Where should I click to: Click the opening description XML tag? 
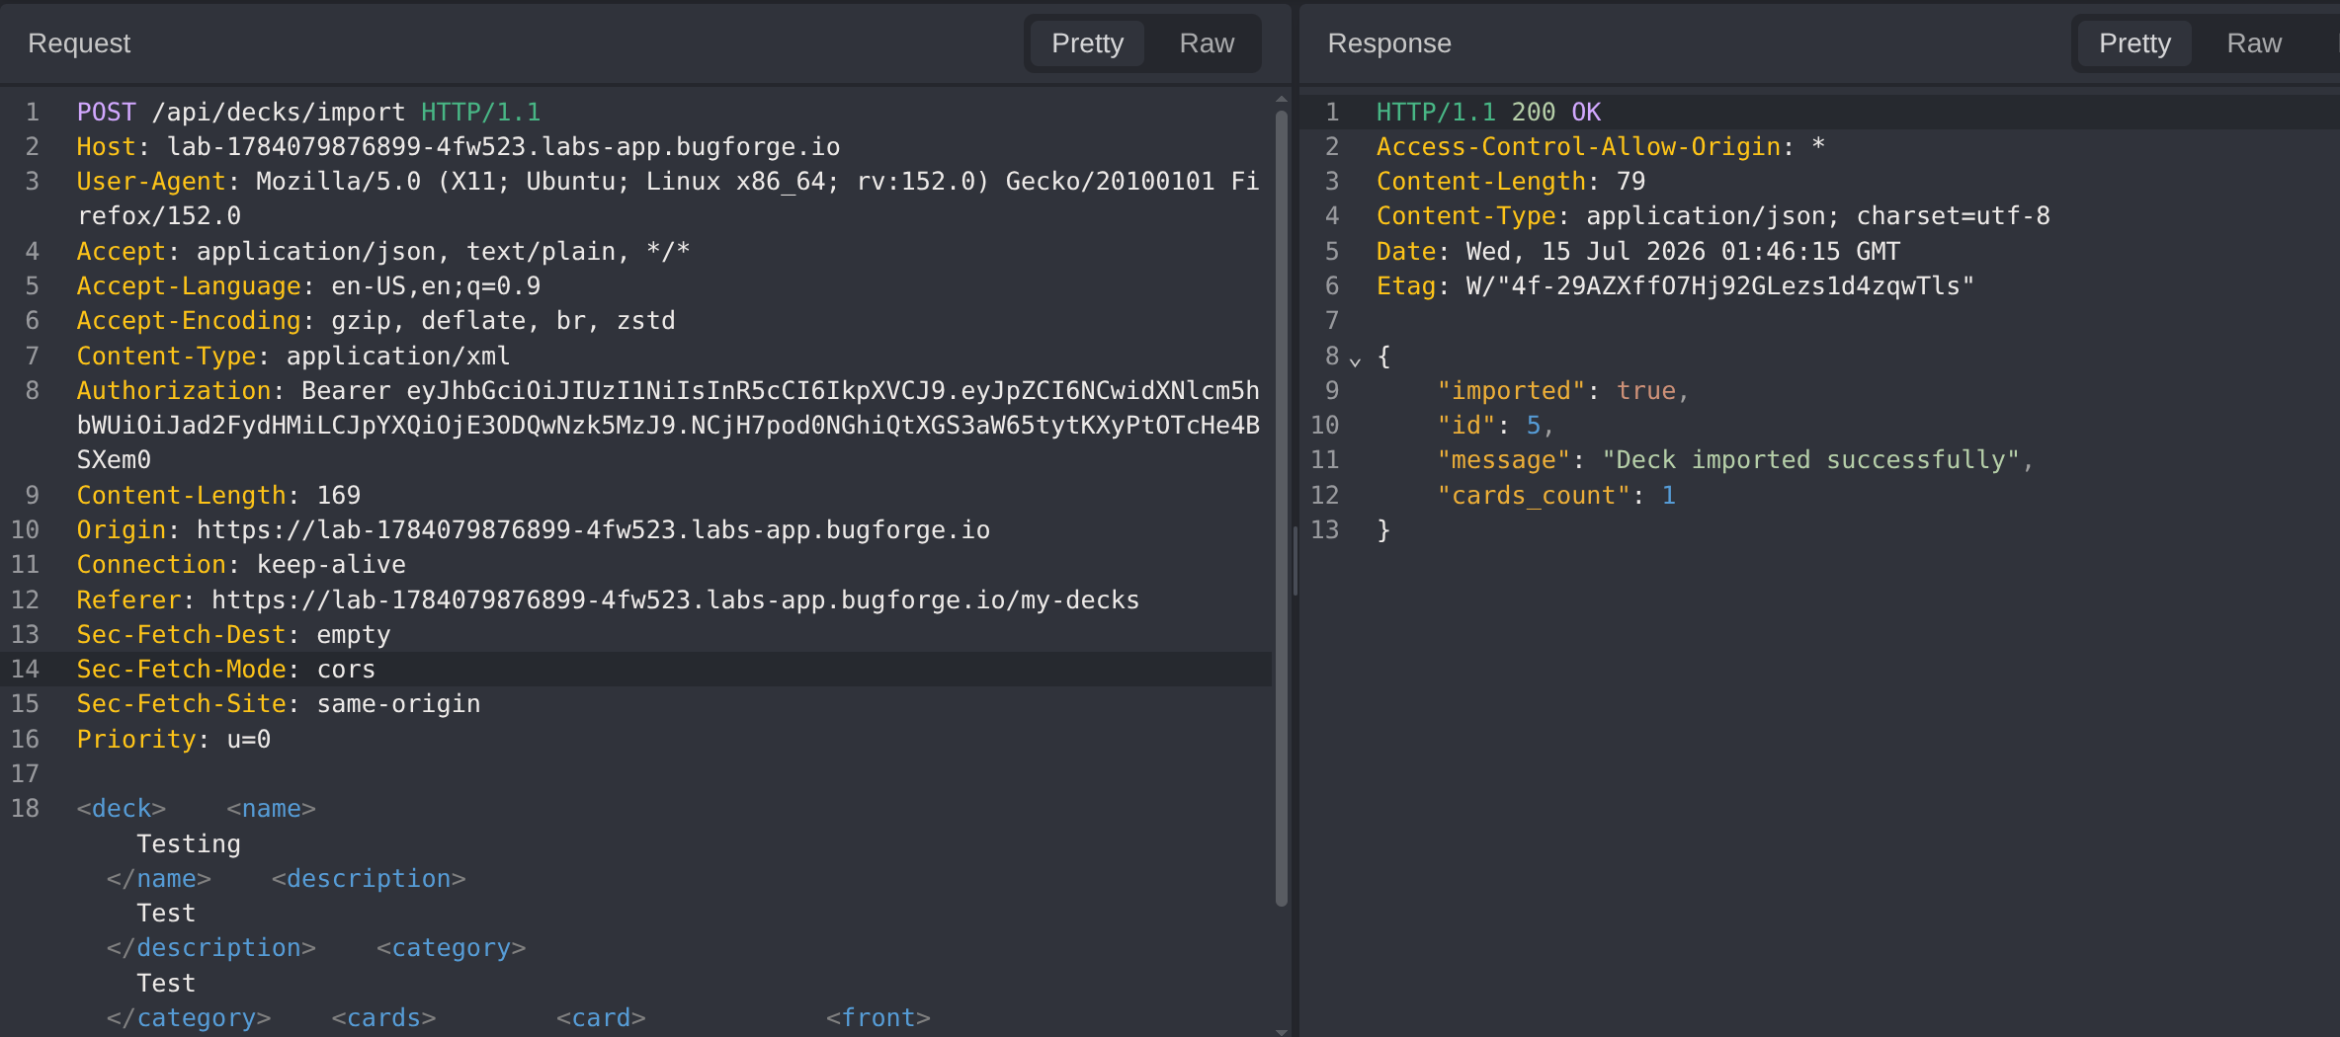pos(369,879)
